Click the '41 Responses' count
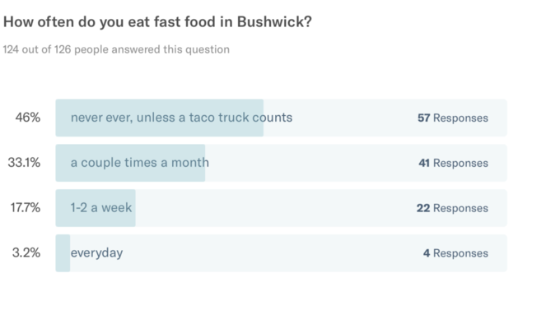This screenshot has height=310, width=560. coord(453,163)
